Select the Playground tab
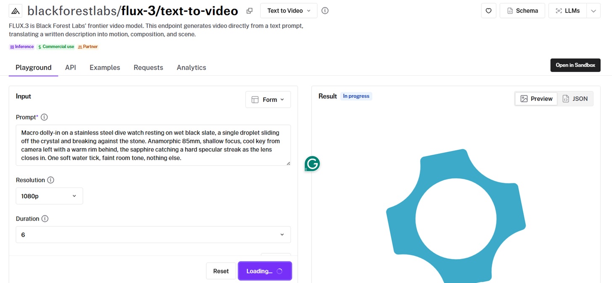 34,67
